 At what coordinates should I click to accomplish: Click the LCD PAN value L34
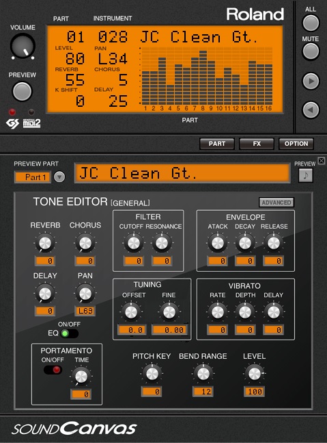113,58
